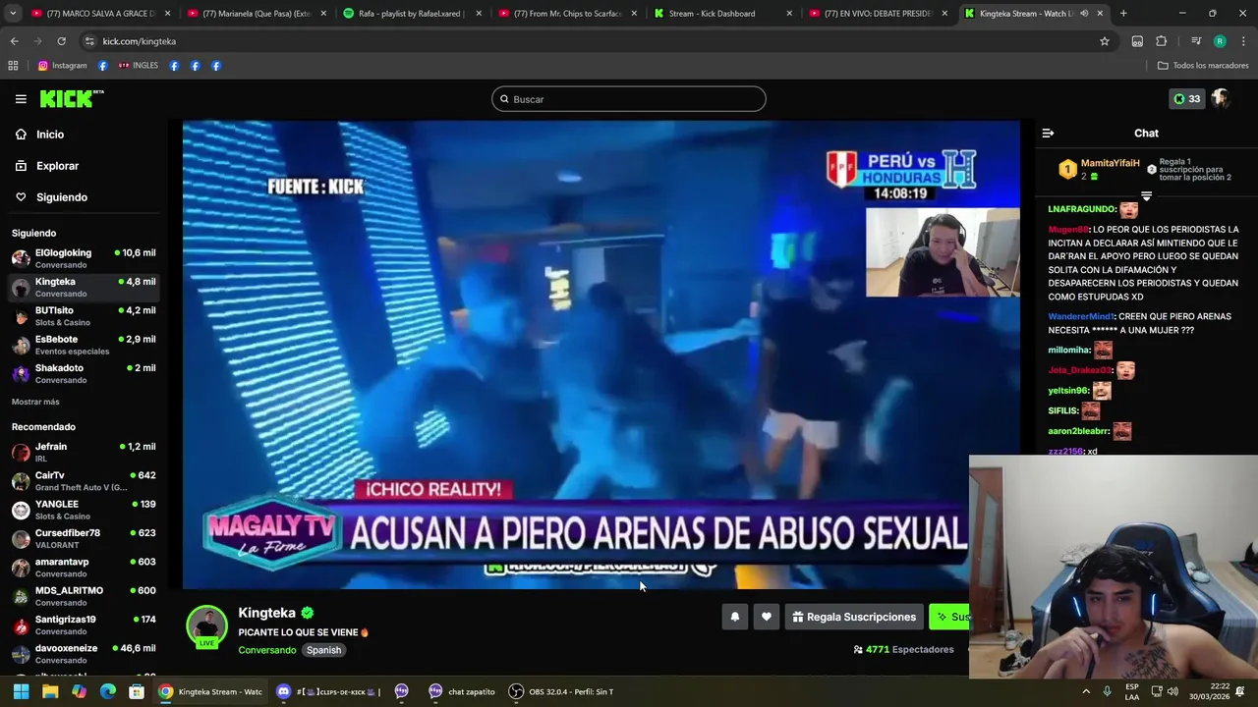
Task: Open the CairTv recommended channel
Action: 84,481
